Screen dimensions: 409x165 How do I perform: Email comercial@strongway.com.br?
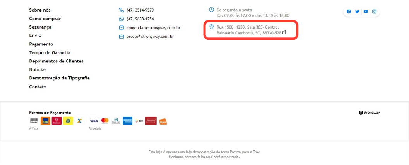153,28
